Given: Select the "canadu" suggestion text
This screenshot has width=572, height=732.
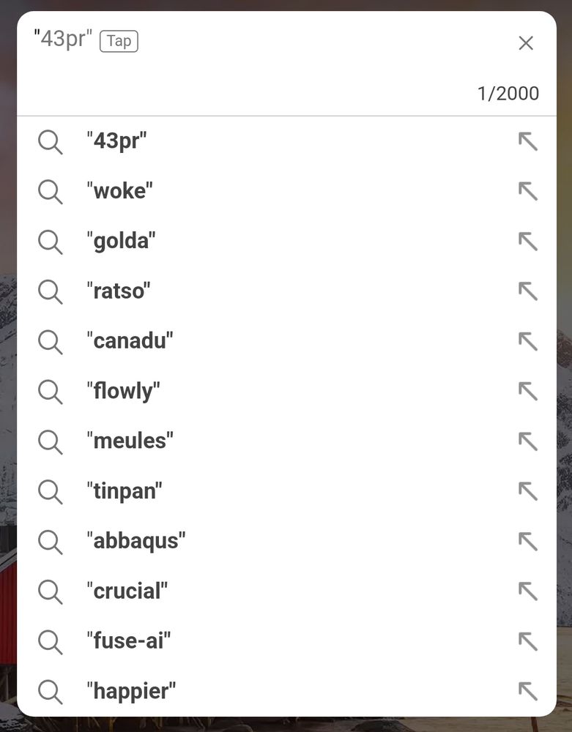Looking at the screenshot, I should (x=130, y=341).
